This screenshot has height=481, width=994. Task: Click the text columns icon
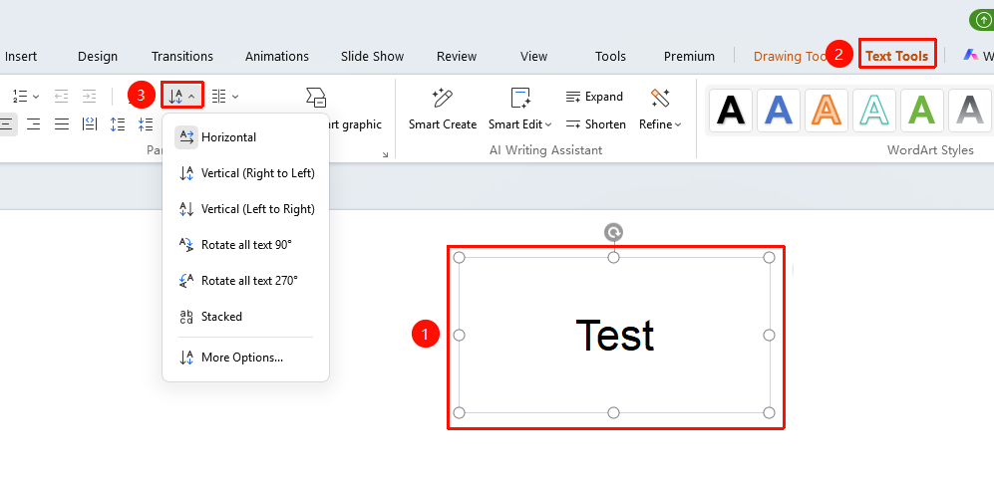tap(218, 97)
